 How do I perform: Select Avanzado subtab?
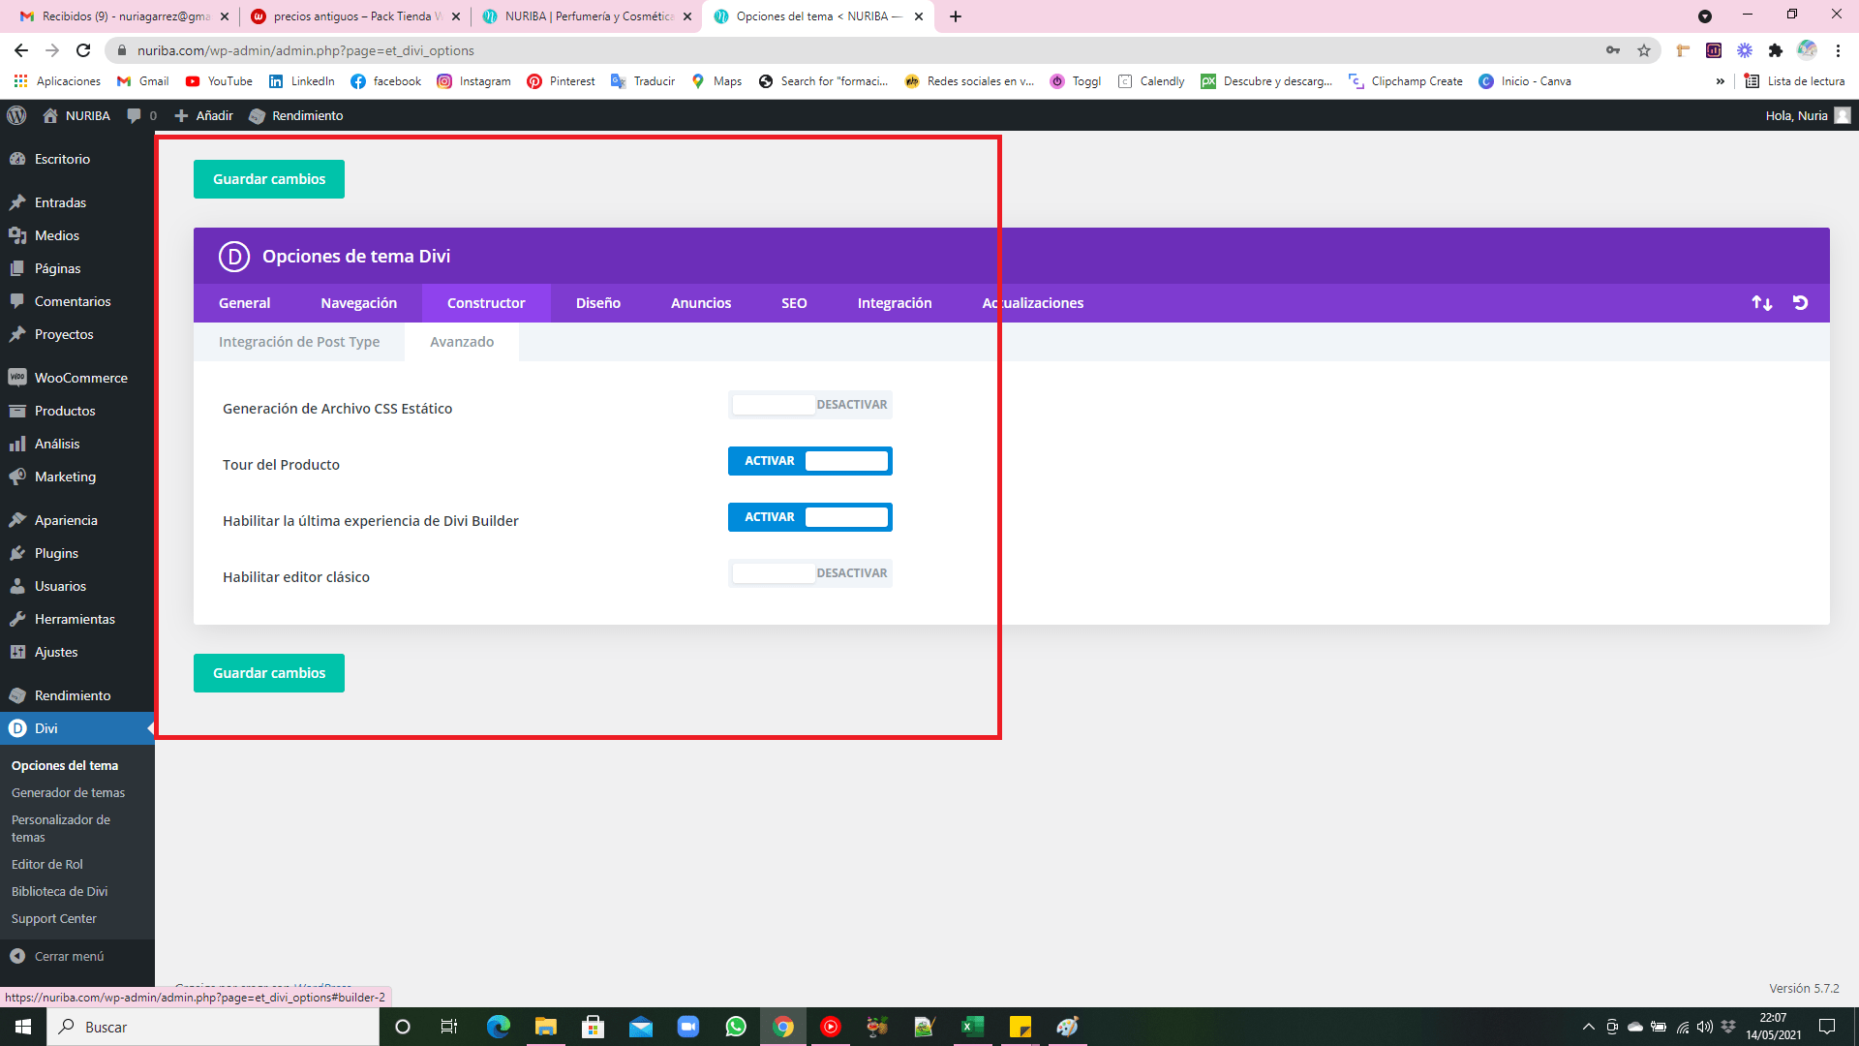click(x=462, y=342)
